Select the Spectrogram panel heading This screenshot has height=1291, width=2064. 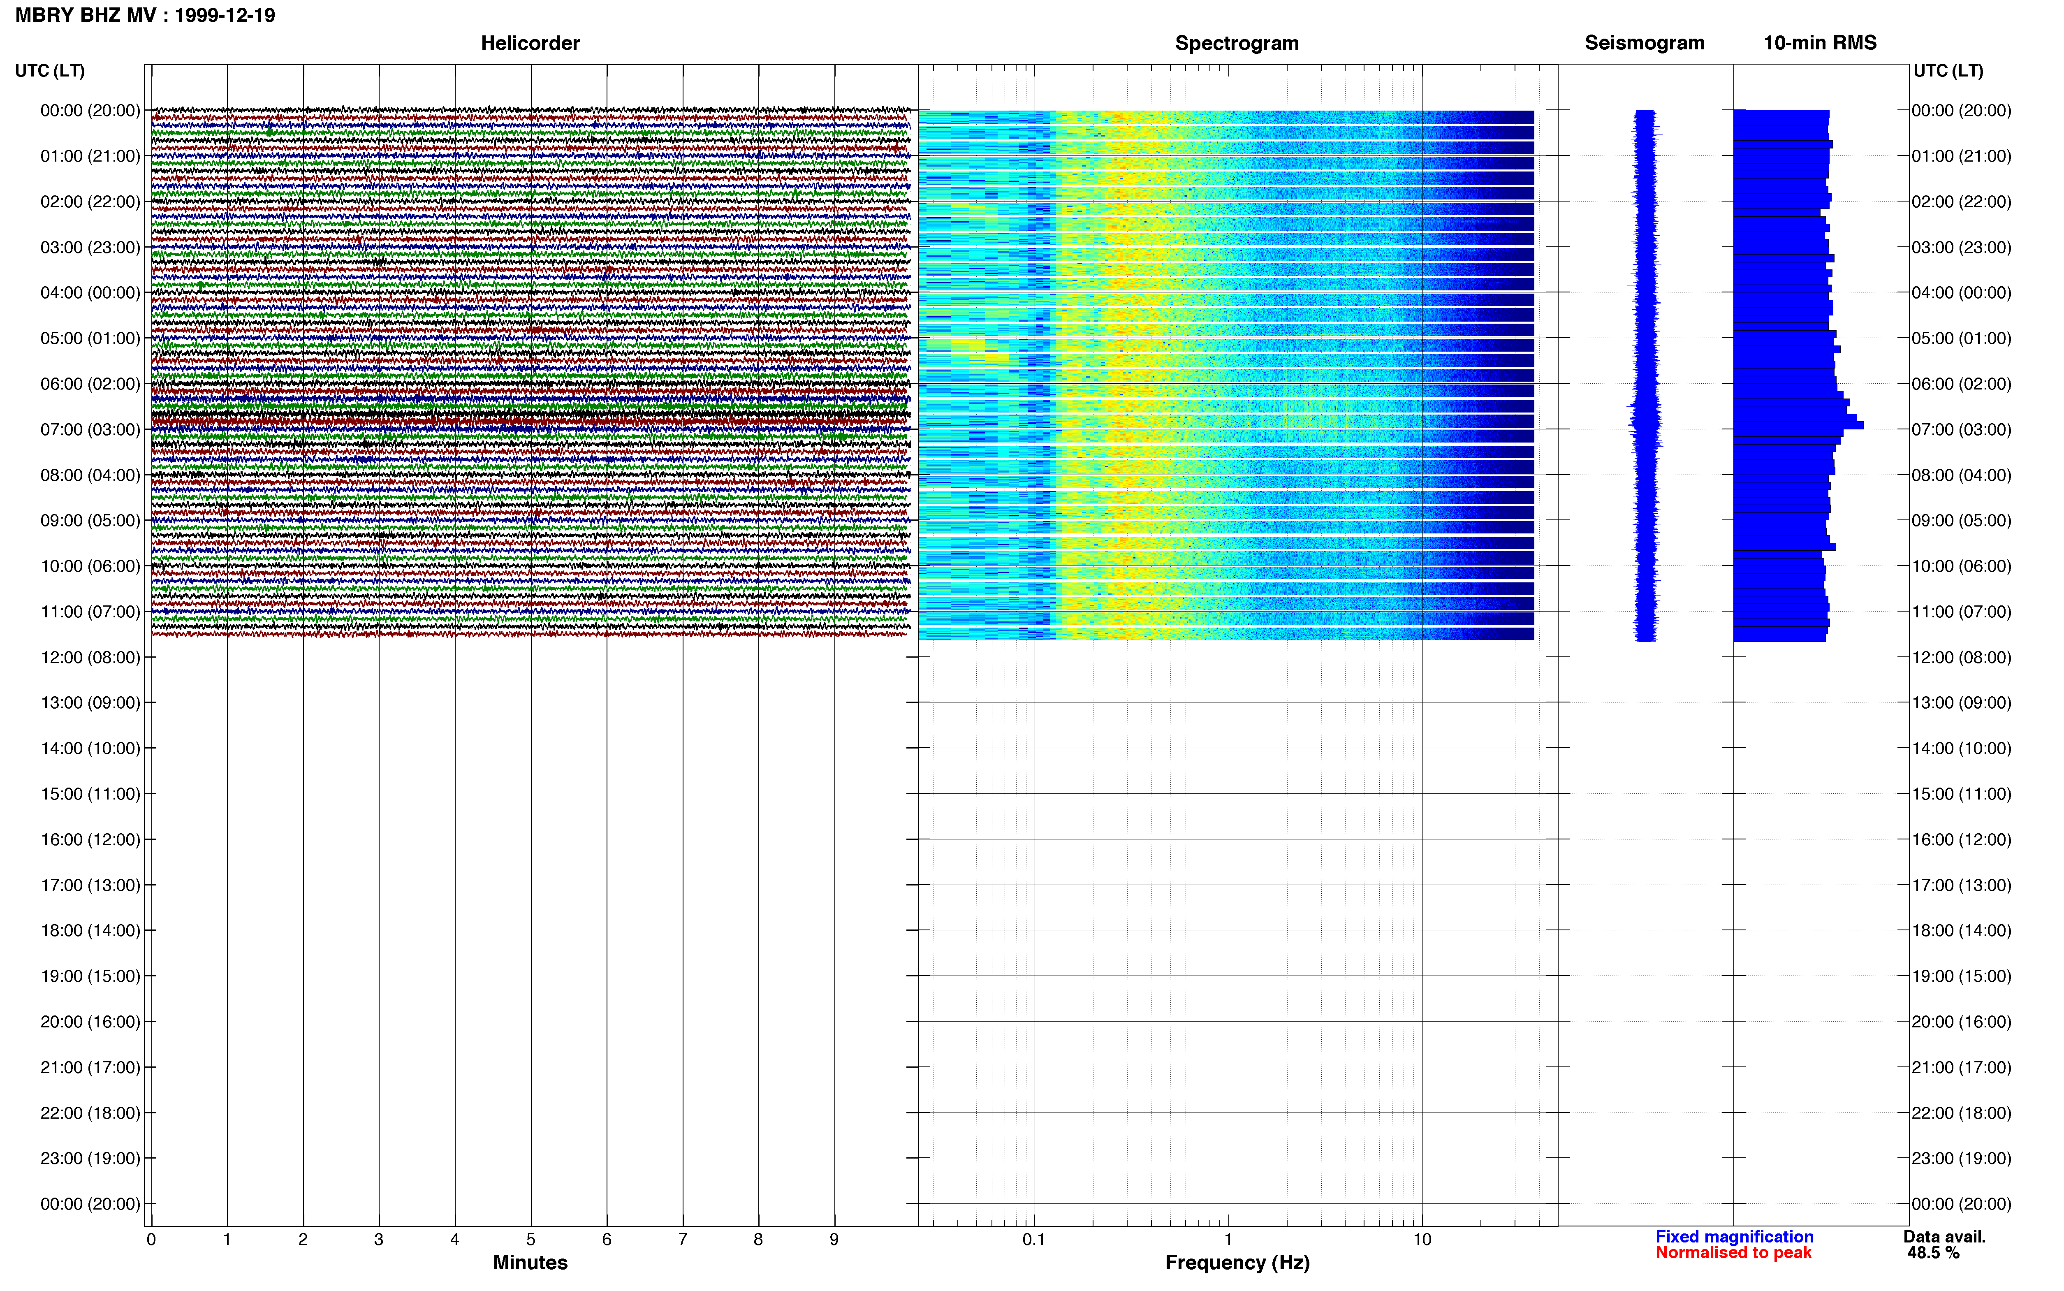tap(1237, 44)
